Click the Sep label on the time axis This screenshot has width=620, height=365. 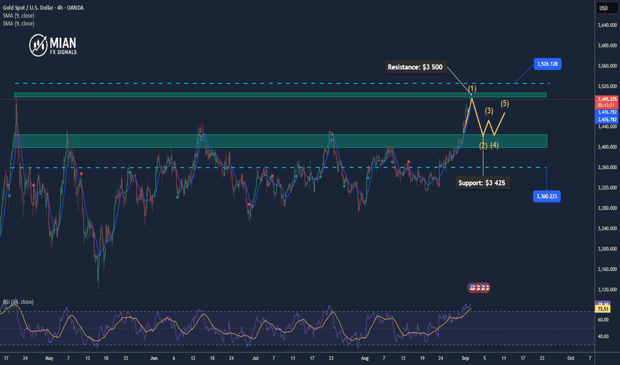465,358
